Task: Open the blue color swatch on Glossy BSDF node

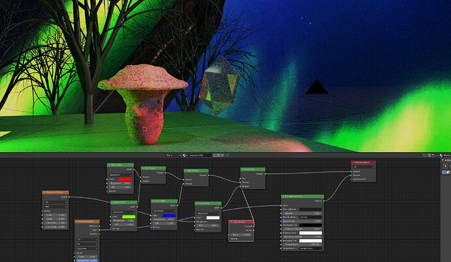Action: (169, 215)
